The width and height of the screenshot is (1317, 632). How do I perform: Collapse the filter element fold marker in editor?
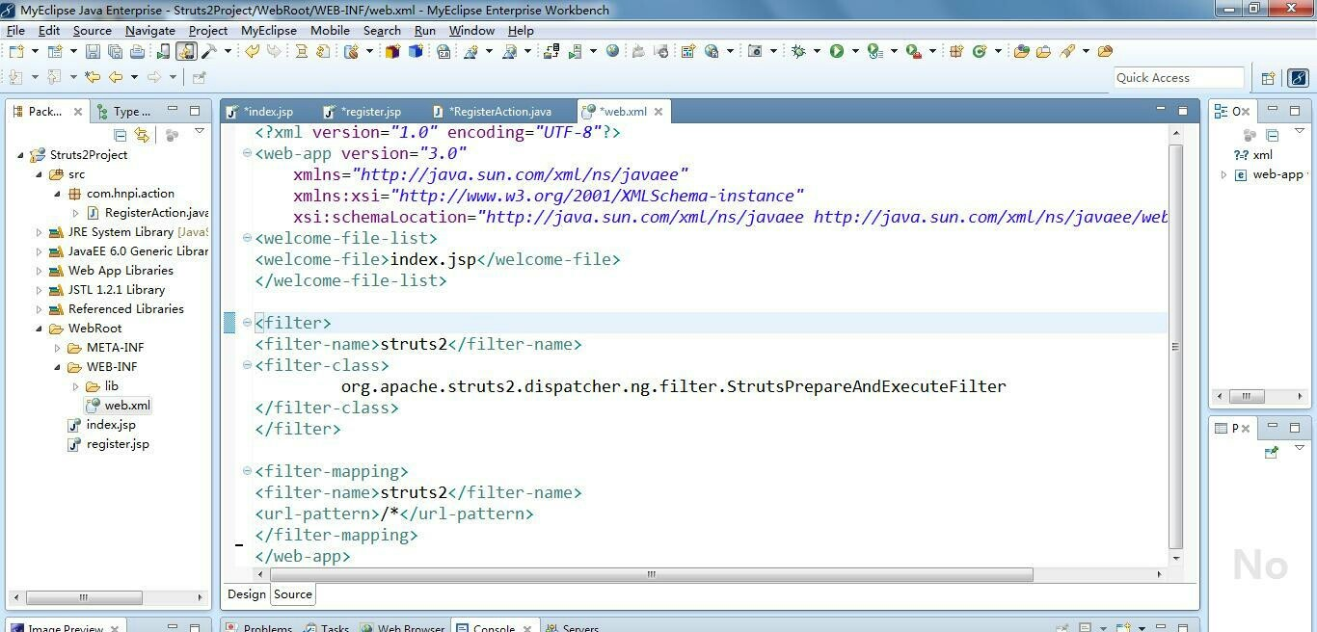tap(247, 323)
